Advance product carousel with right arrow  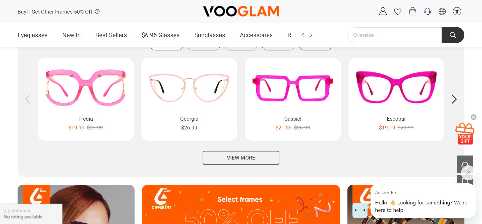(454, 99)
